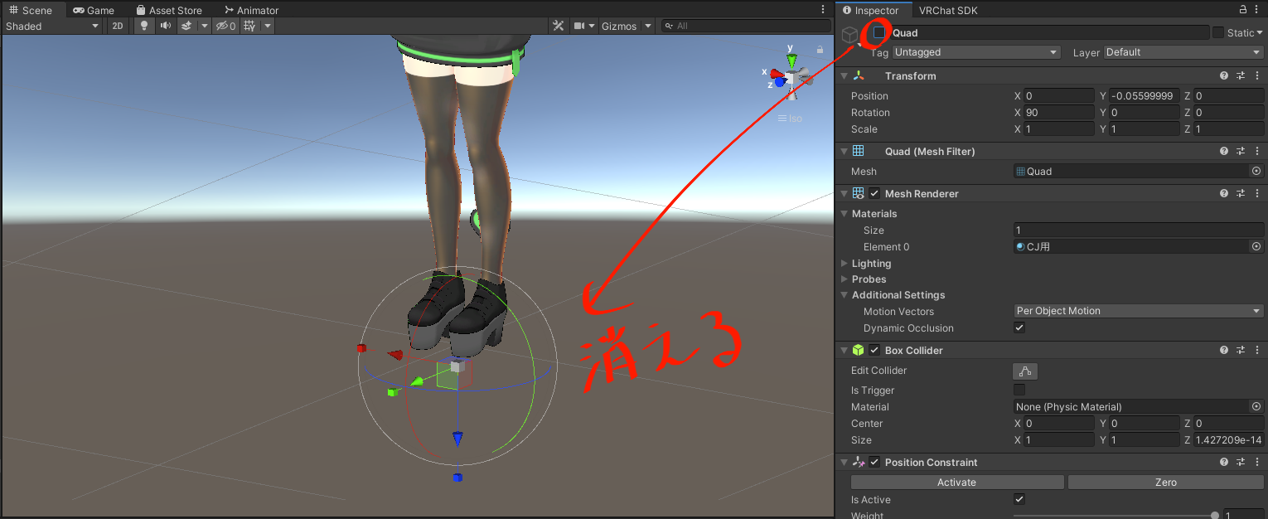Open Transform component help icon

click(x=1224, y=75)
